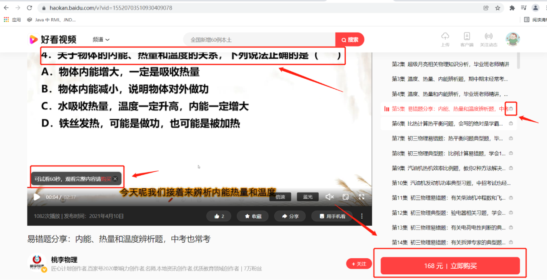Dismiss the 60-second trial notice
Image resolution: width=547 pixels, height=280 pixels.
click(115, 179)
